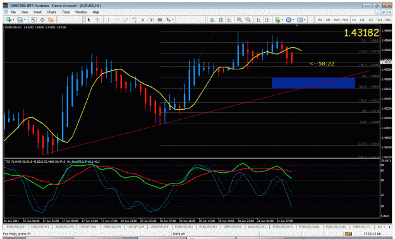
Task: Open the Indicators list icon
Action: (277, 20)
